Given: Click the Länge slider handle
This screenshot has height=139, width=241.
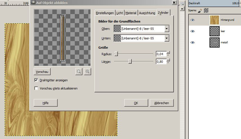Looking at the screenshot, I should point(130,62).
